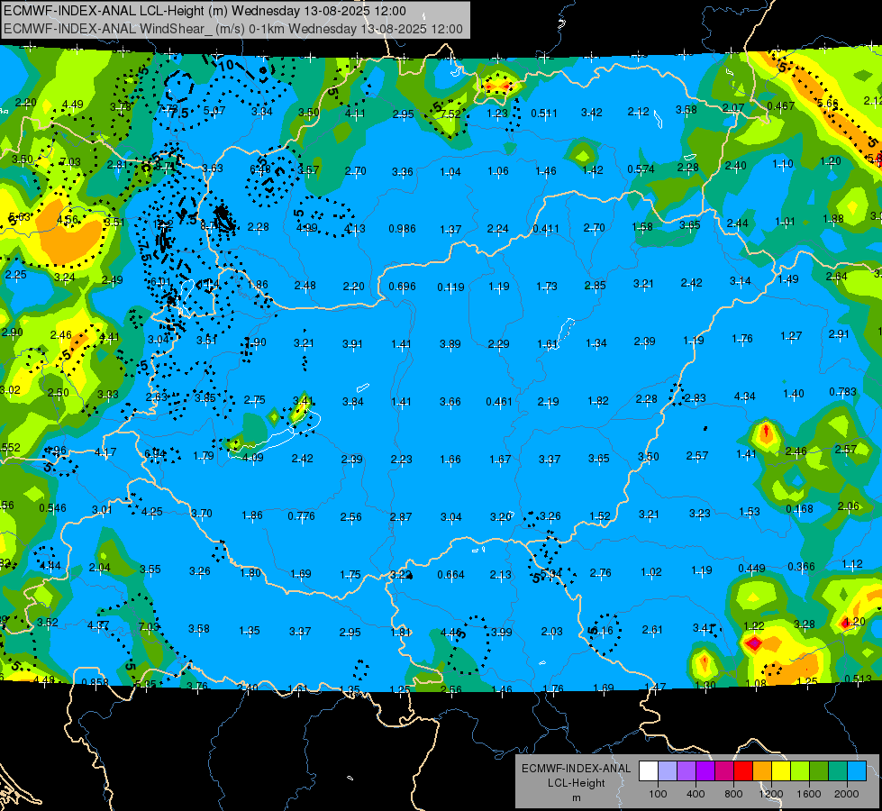The image size is (882, 811).
Task: Click the wind shear value 3.91
Action: point(352,344)
